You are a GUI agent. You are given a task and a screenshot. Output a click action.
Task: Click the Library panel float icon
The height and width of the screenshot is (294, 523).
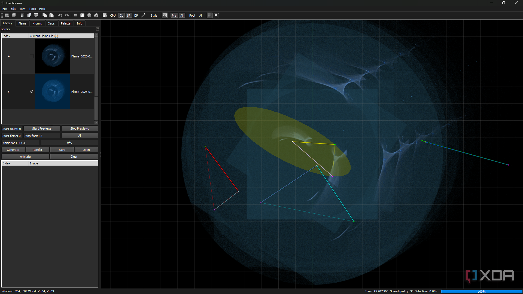(98, 29)
